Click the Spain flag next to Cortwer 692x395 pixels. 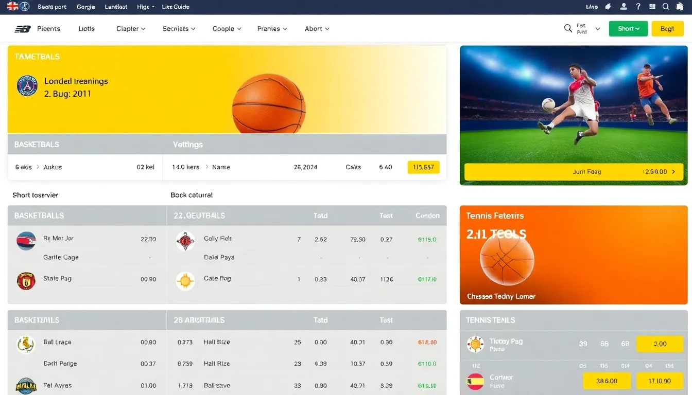click(475, 381)
